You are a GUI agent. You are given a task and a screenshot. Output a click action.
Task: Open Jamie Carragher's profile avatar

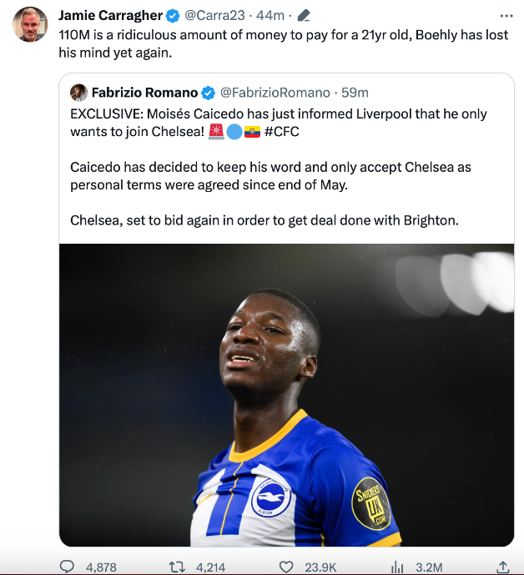coord(30,24)
